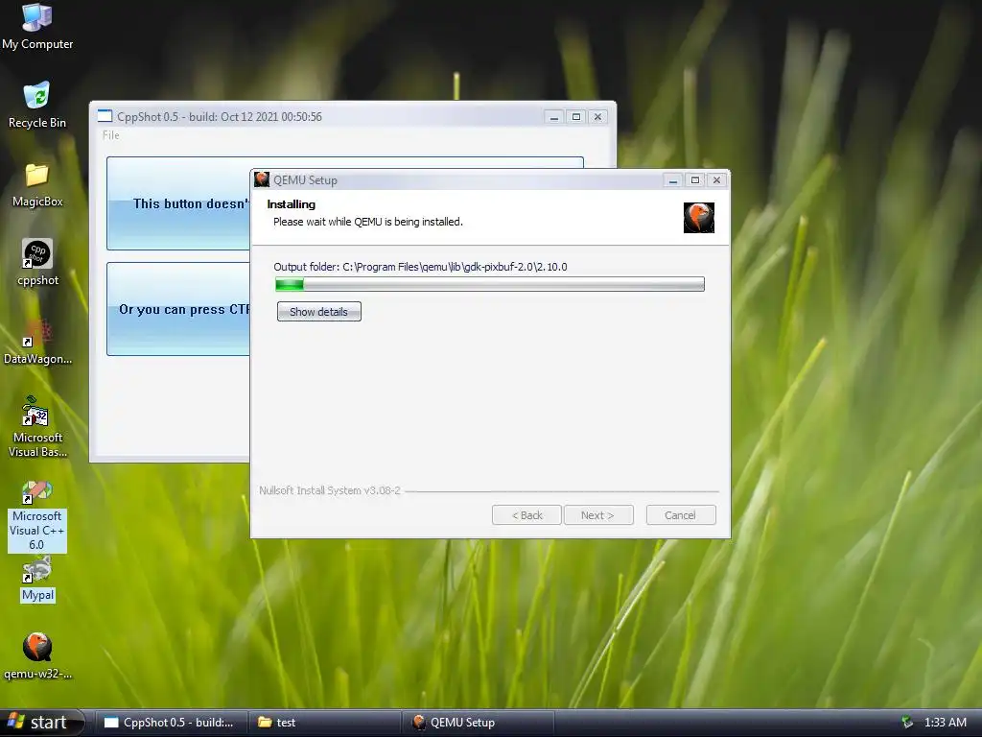Click the CppShot 0.5 build title text
982x737 pixels.
click(x=220, y=116)
